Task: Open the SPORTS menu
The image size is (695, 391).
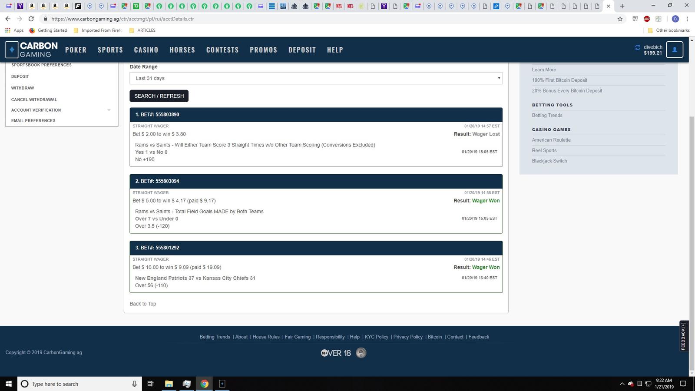Action: point(110,50)
